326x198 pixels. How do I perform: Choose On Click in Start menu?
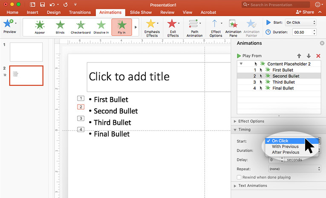[291, 141]
